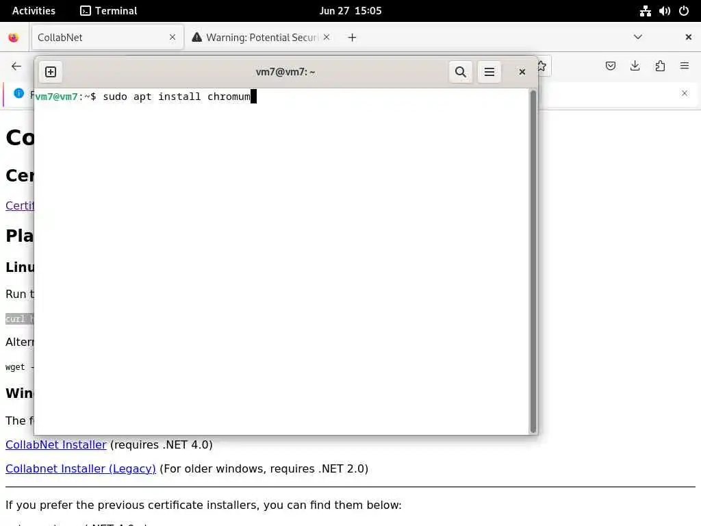Click the terminal command line text
This screenshot has height=526, width=701.
pos(177,97)
